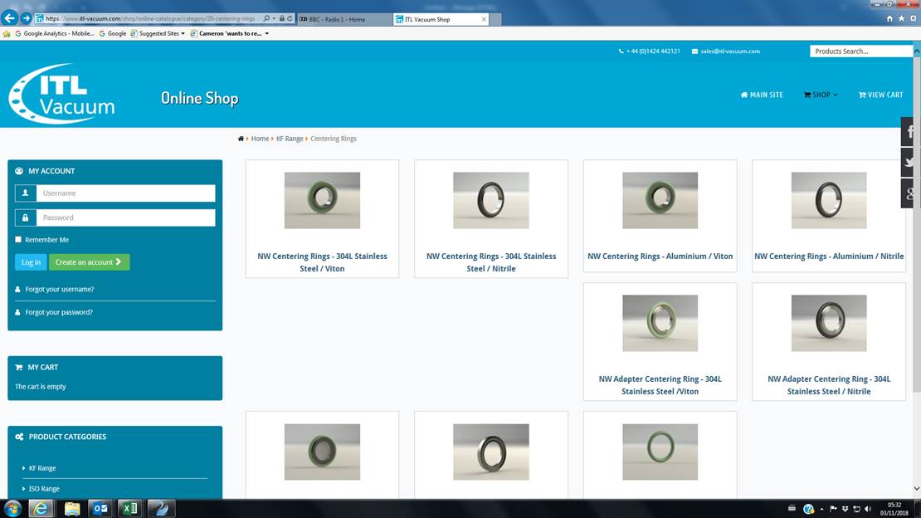
Task: Open the Facebook side icon
Action: point(908,132)
